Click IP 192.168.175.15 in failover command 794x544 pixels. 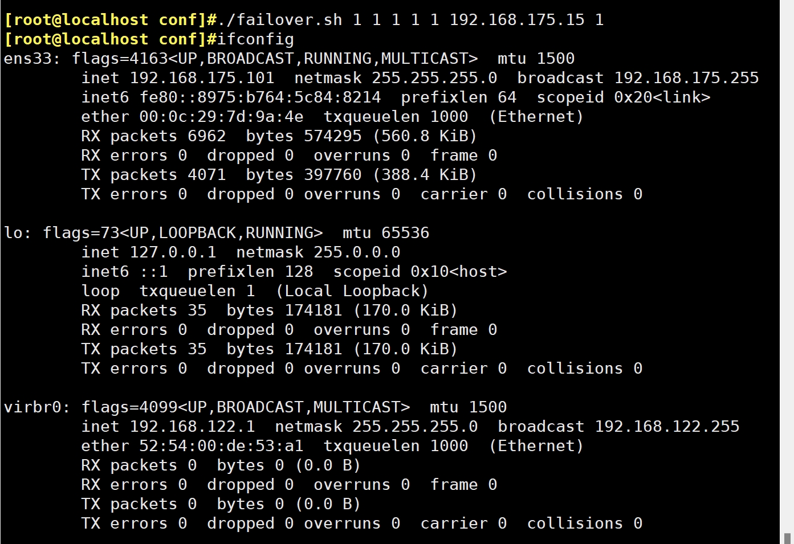516,20
